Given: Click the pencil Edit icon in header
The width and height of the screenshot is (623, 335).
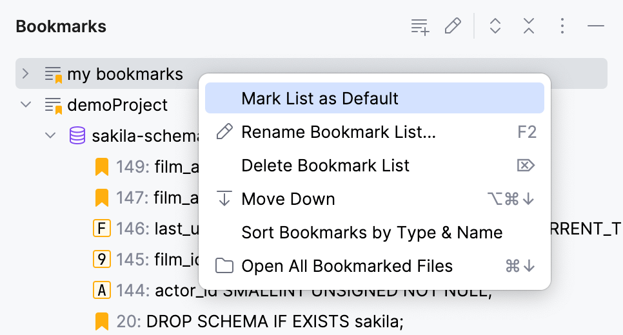Looking at the screenshot, I should tap(453, 26).
